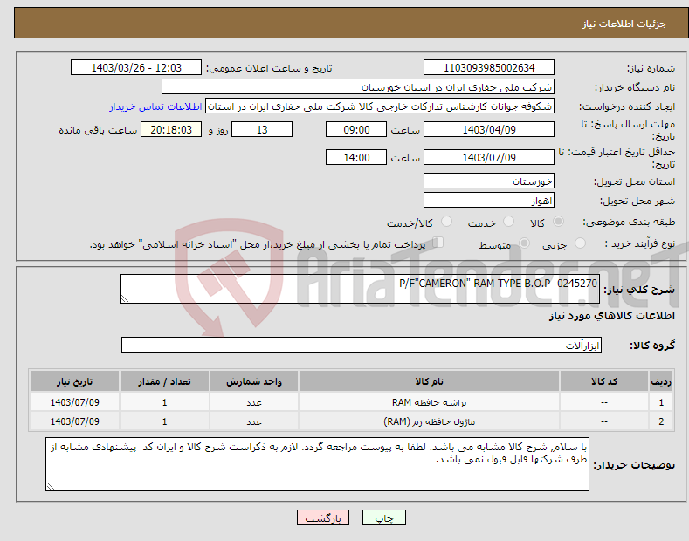689x541 pixels.
Task: Click the request creator name field
Action: click(x=380, y=106)
